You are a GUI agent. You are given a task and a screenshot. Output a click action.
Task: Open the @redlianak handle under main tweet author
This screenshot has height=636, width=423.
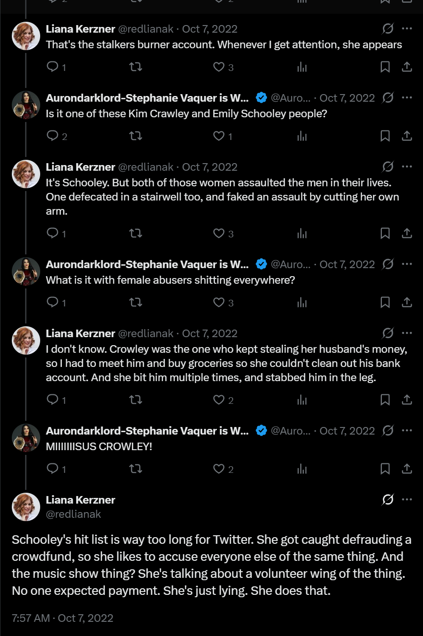[73, 514]
